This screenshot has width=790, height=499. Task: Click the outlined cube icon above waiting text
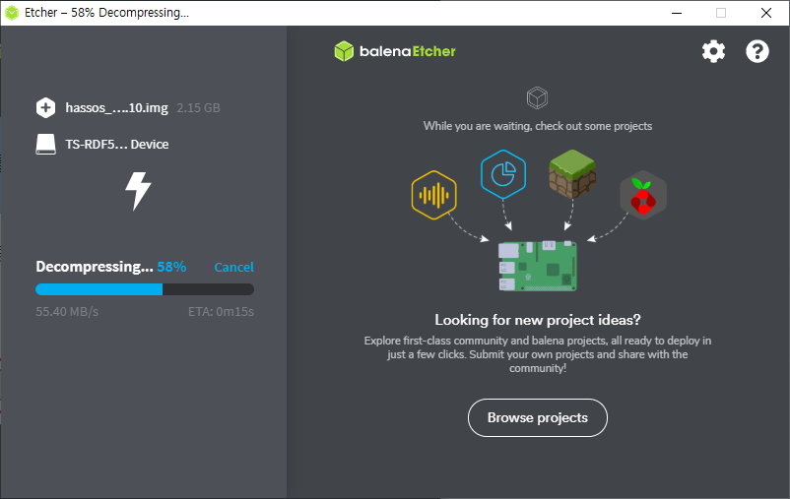537,97
